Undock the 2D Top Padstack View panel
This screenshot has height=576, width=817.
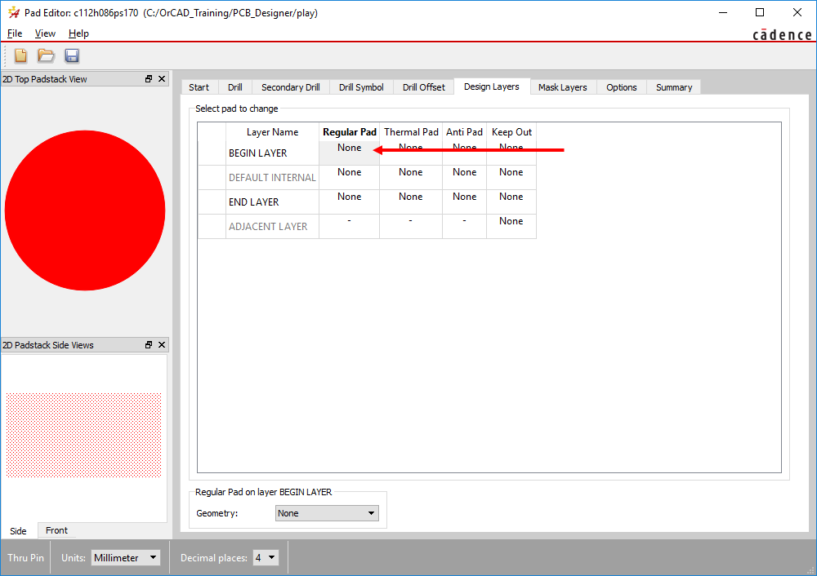pos(149,79)
